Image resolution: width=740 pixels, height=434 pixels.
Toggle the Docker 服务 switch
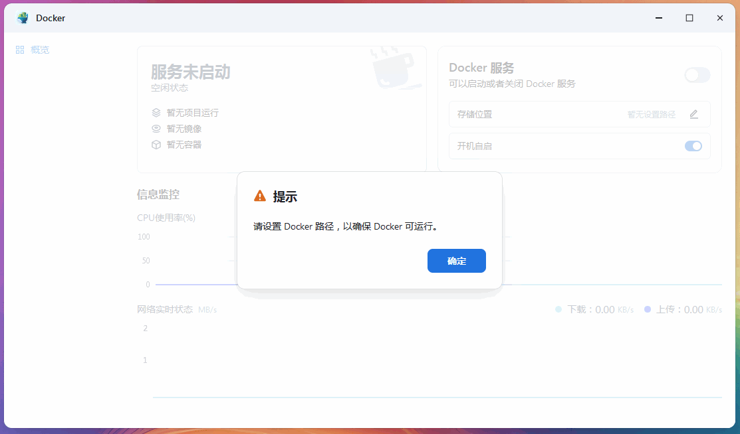click(697, 75)
